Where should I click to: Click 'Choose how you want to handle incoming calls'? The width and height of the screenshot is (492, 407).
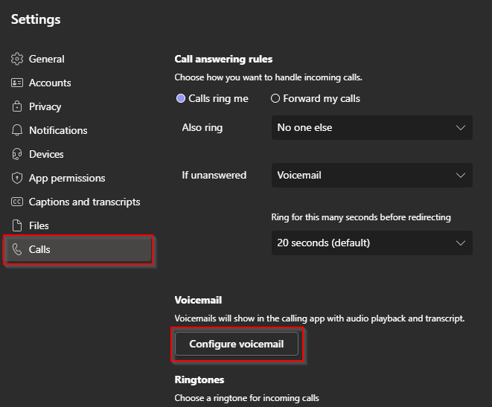click(268, 77)
